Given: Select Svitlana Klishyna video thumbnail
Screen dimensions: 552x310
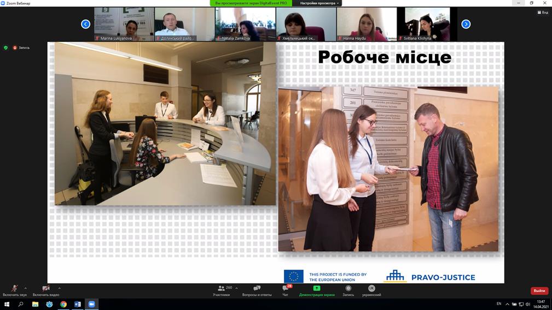Looking at the screenshot, I should tap(427, 24).
